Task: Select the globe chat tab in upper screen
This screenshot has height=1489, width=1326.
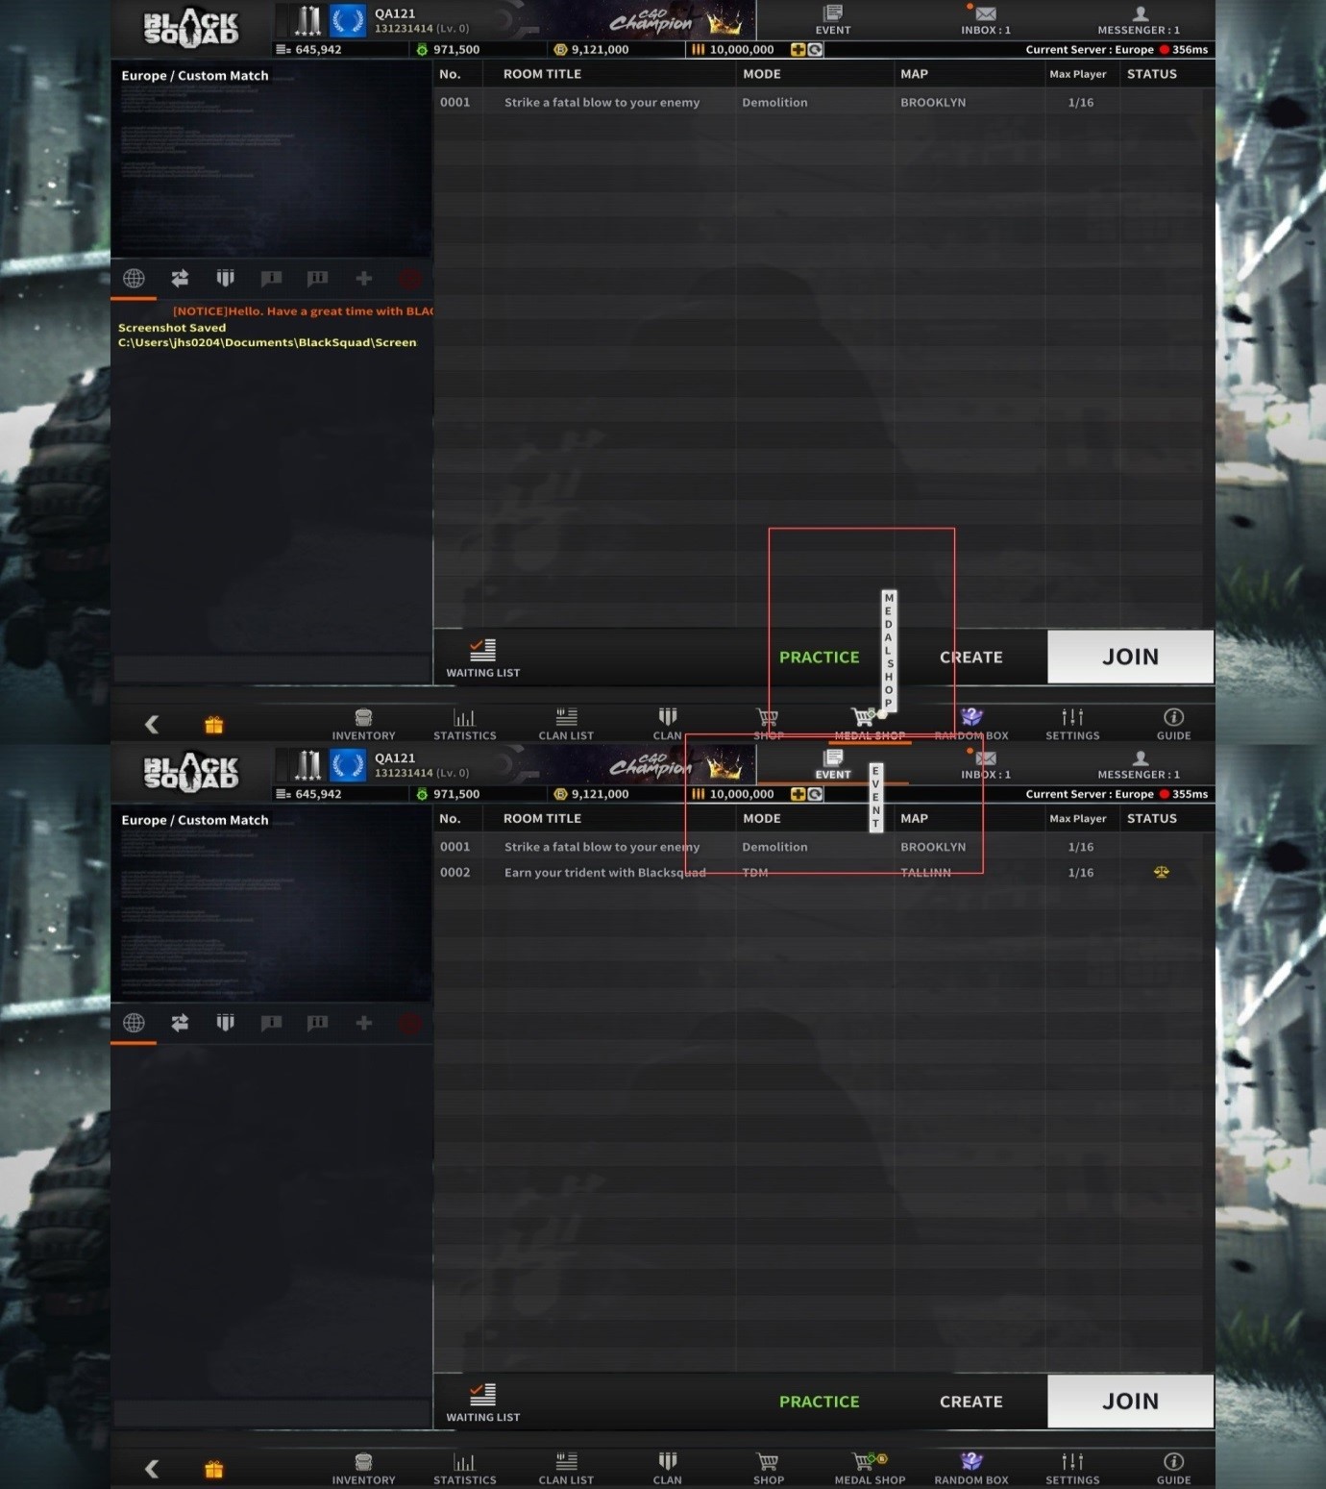Action: [134, 279]
